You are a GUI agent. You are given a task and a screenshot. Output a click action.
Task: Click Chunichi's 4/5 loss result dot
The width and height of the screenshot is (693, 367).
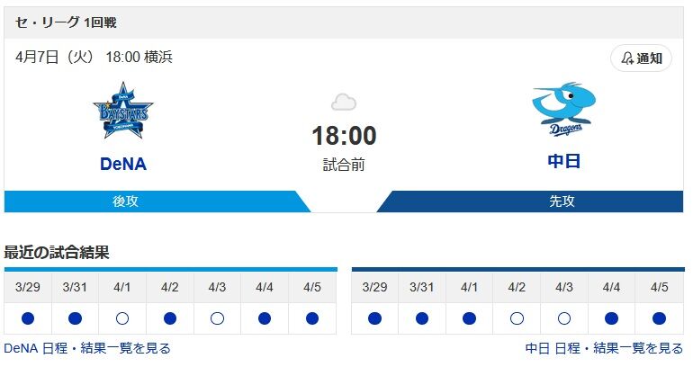[x=659, y=318]
